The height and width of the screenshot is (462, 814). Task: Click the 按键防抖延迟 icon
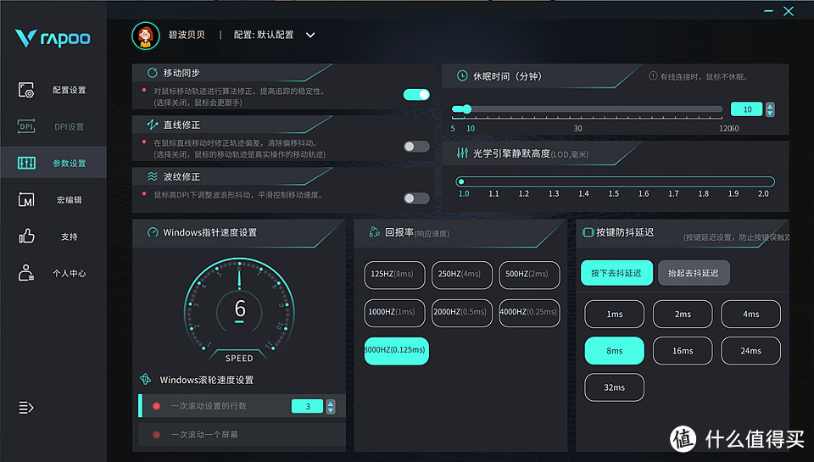click(x=588, y=232)
